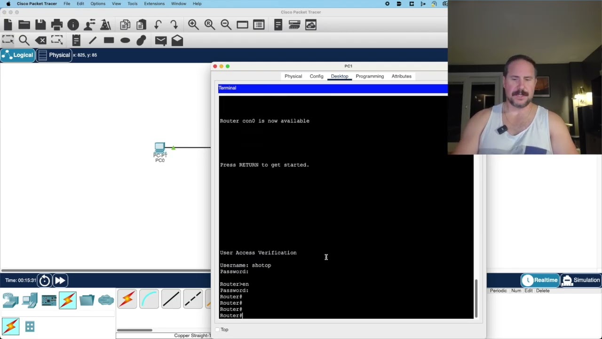Choose the Draw Rectangle tool
Image resolution: width=602 pixels, height=339 pixels.
click(109, 40)
